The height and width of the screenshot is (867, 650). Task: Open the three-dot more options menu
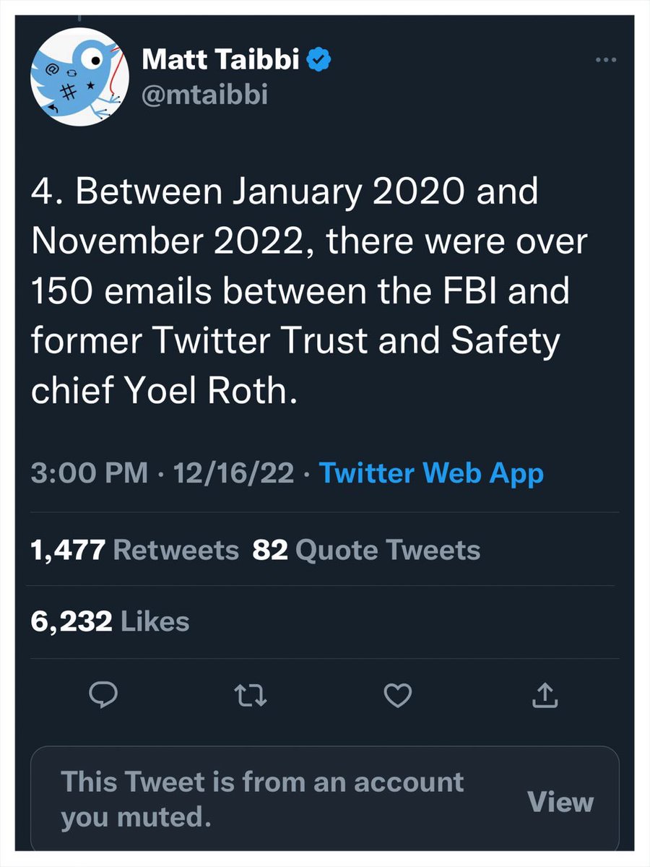coord(604,60)
